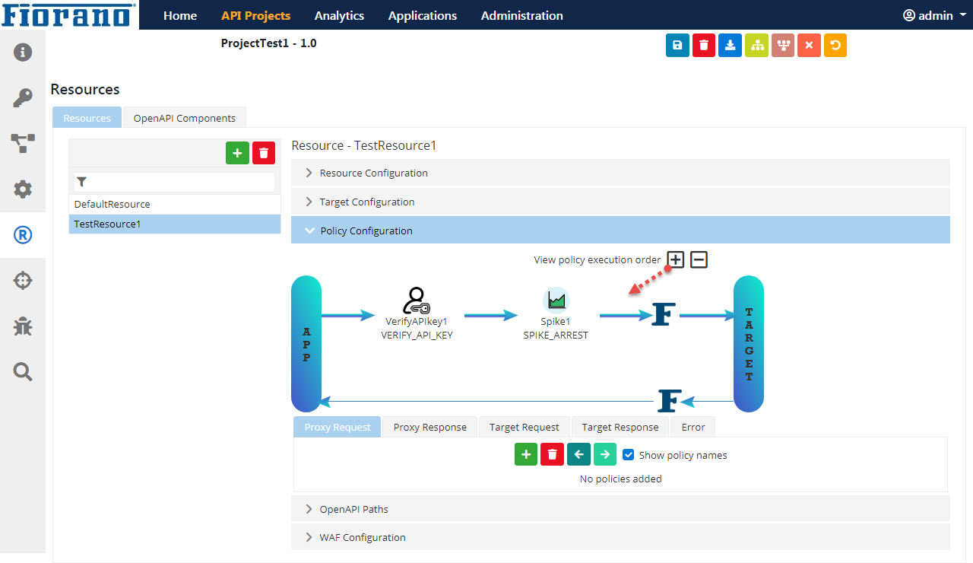The image size is (973, 563).
Task: Open the gear settings icon in sidebar
Action: point(23,189)
